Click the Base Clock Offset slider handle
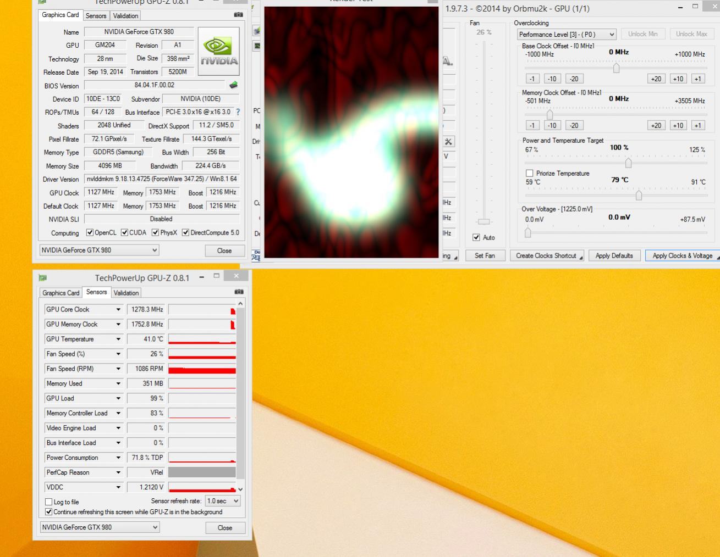The width and height of the screenshot is (720, 557). (x=616, y=68)
